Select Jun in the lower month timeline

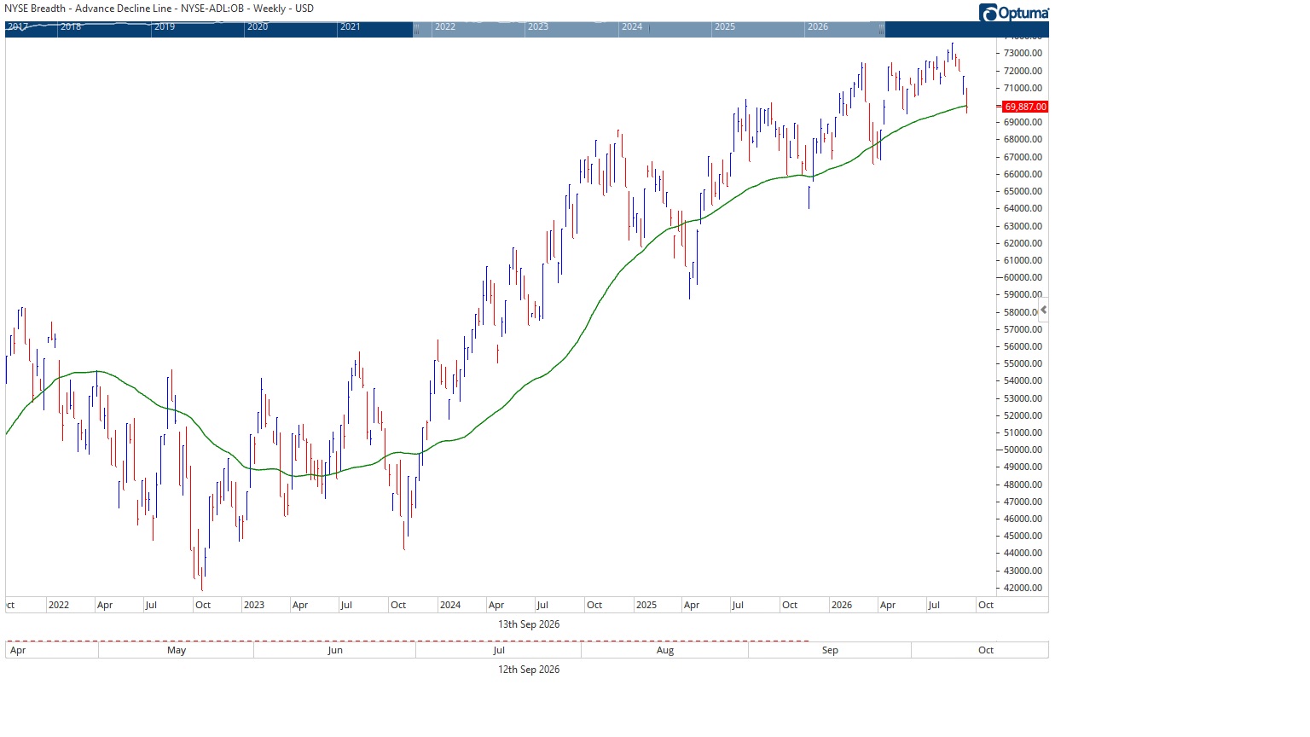tap(335, 650)
